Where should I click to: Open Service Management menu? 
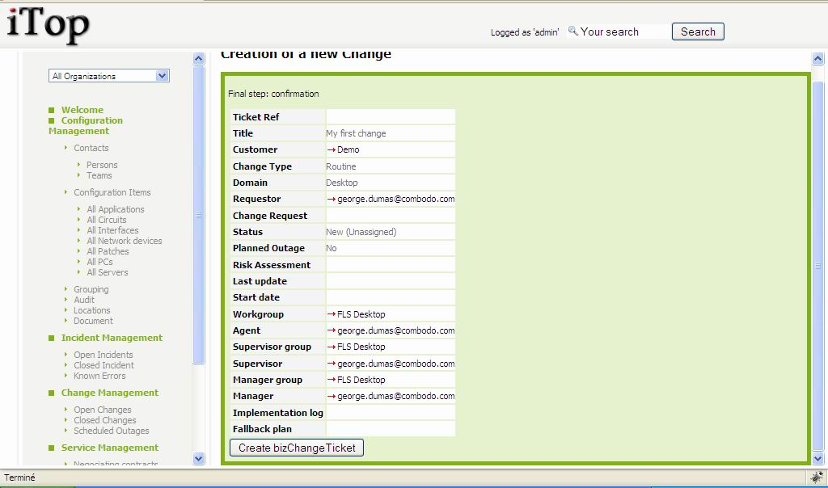click(109, 448)
